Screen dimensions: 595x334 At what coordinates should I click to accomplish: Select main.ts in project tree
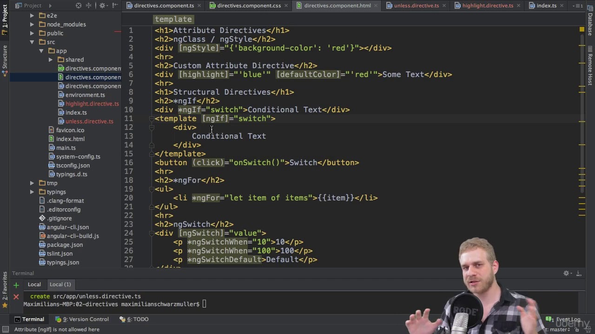(x=61, y=148)
